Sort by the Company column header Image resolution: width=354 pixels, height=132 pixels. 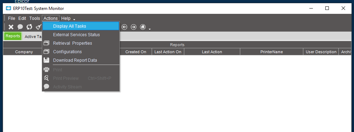pos(24,52)
